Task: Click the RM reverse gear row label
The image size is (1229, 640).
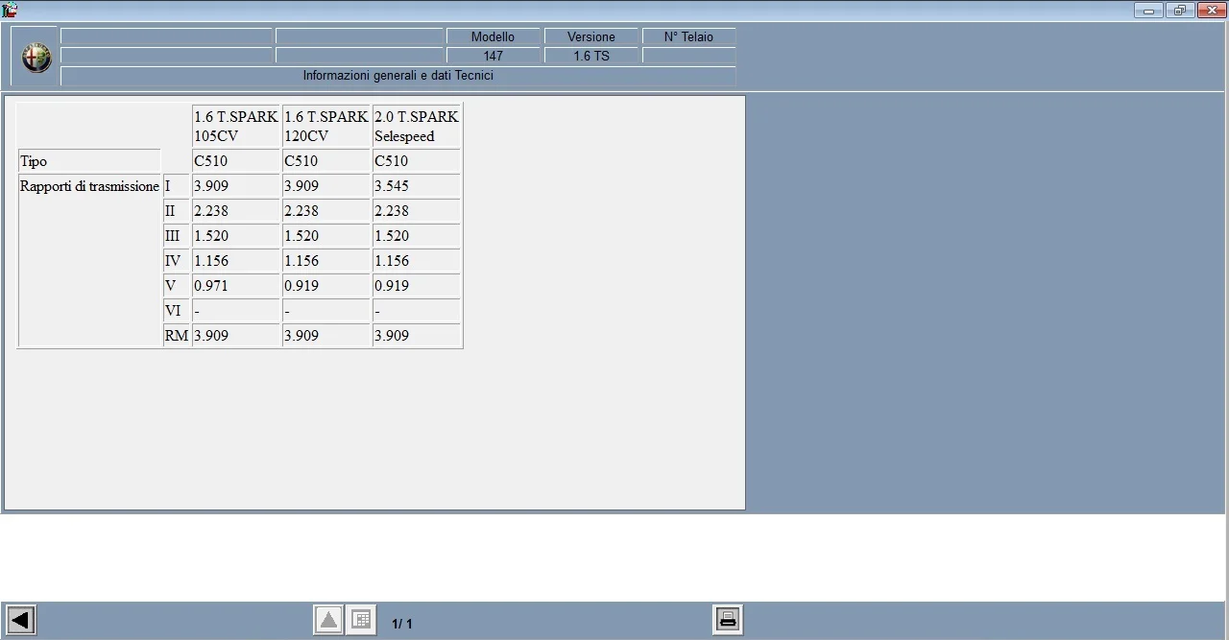Action: click(177, 336)
